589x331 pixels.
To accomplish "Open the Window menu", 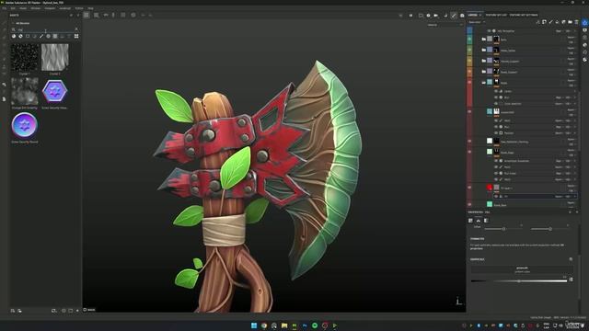I will 35,8.
